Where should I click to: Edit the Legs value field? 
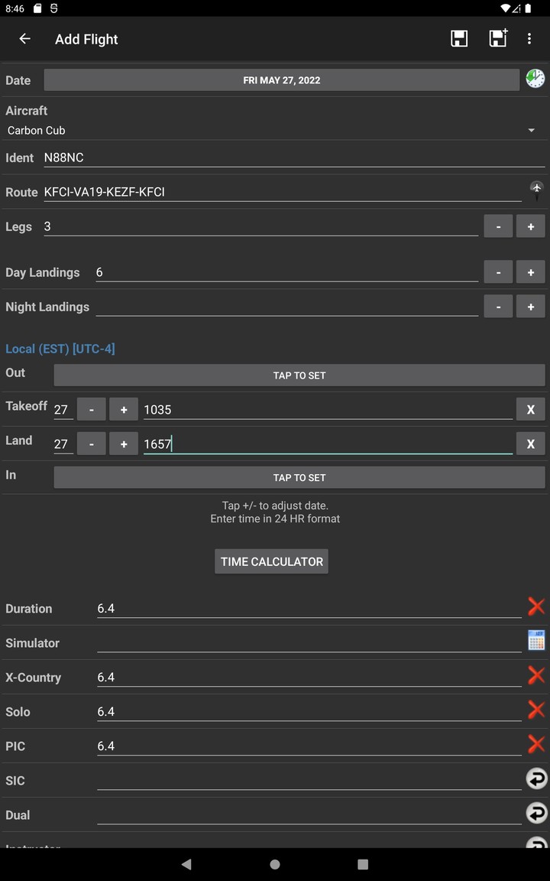coord(261,226)
